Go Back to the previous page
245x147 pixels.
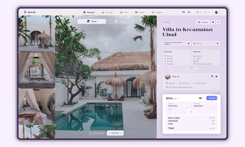click(166, 22)
